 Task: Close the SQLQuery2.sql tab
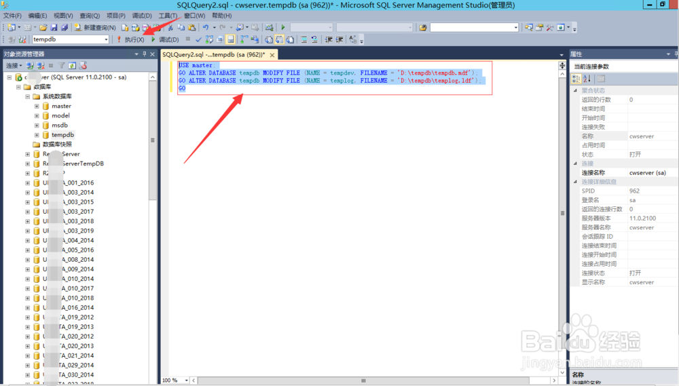pos(272,55)
